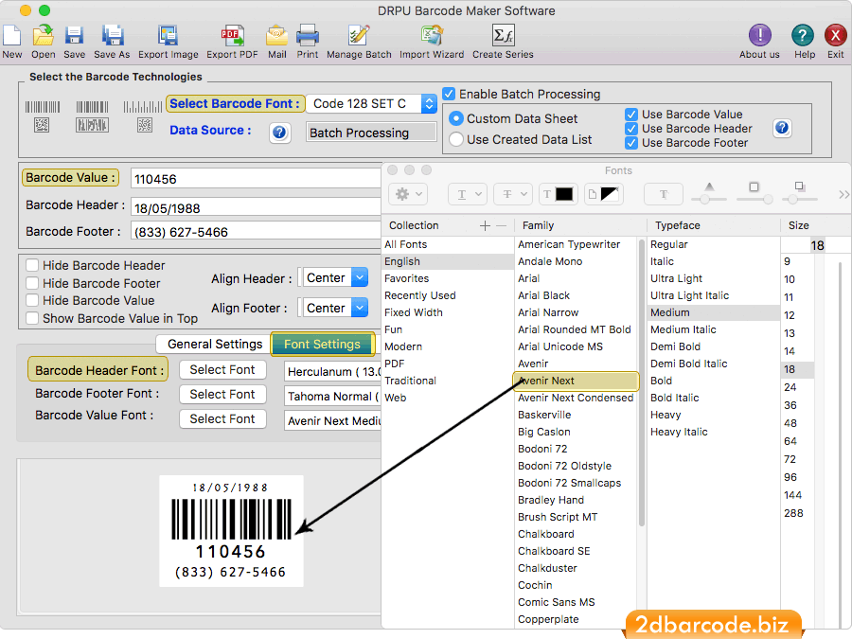Add a font collection with plus button
This screenshot has height=639, width=852.
coord(486,225)
